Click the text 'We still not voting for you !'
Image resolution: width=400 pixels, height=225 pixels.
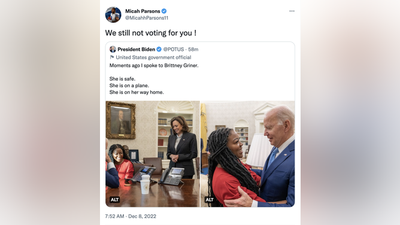coord(151,33)
